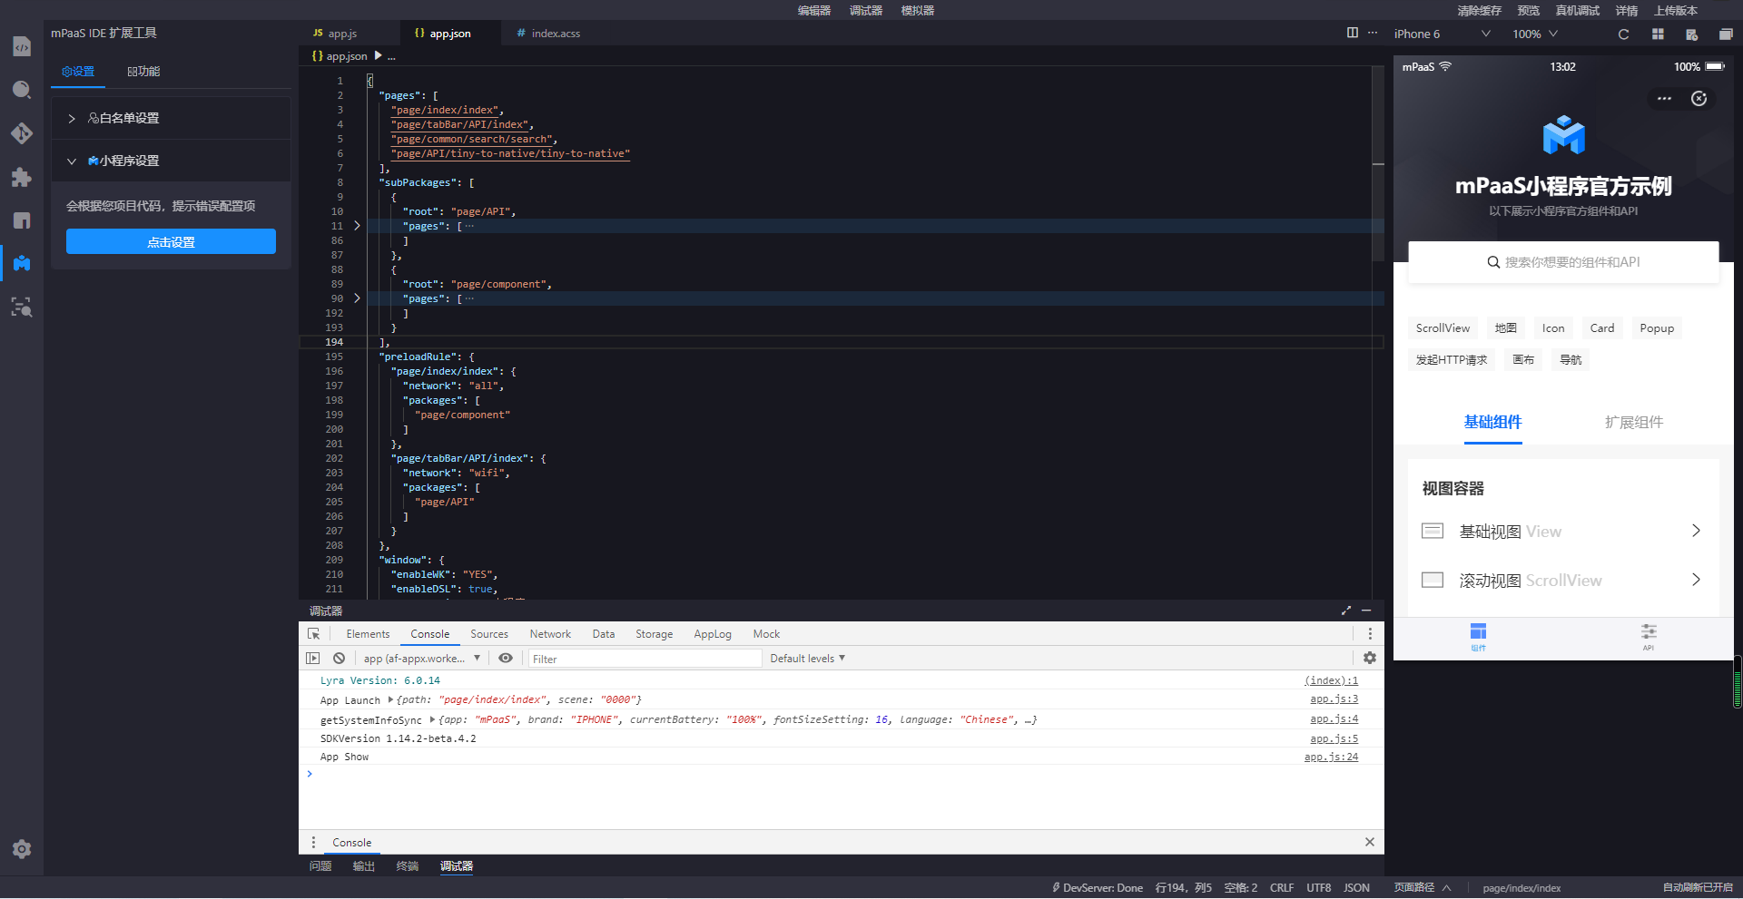Activate the inspect element picker icon
The width and height of the screenshot is (1743, 899).
(314, 634)
